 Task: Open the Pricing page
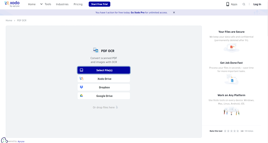pyautogui.click(x=78, y=4)
